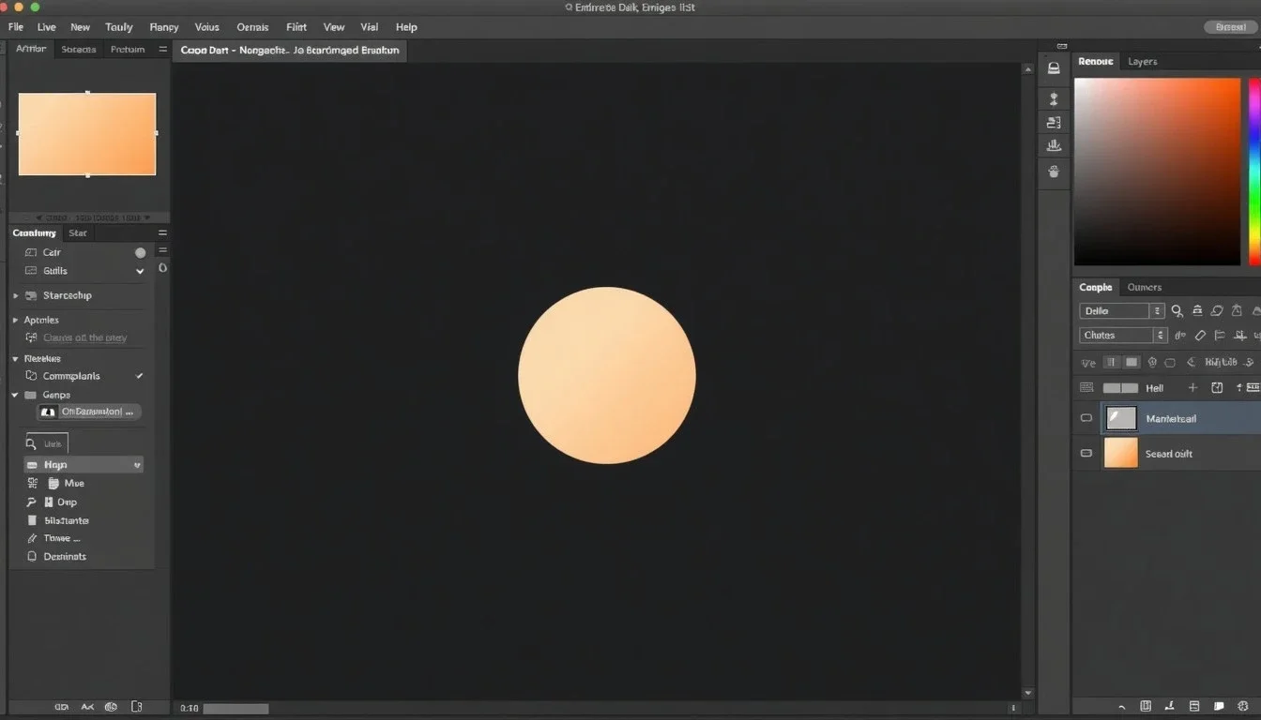Click the search field in the left panel
Screen dimensions: 1261x720
pyautogui.click(x=47, y=443)
